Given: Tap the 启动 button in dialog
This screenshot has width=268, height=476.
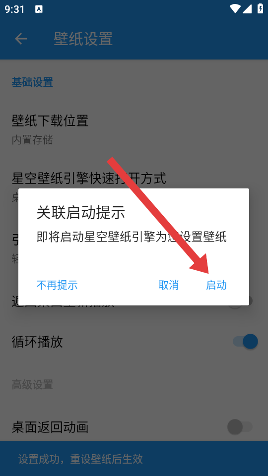Looking at the screenshot, I should click(x=216, y=285).
